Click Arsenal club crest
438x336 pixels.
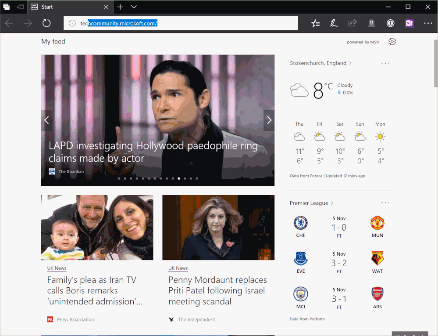point(377,294)
